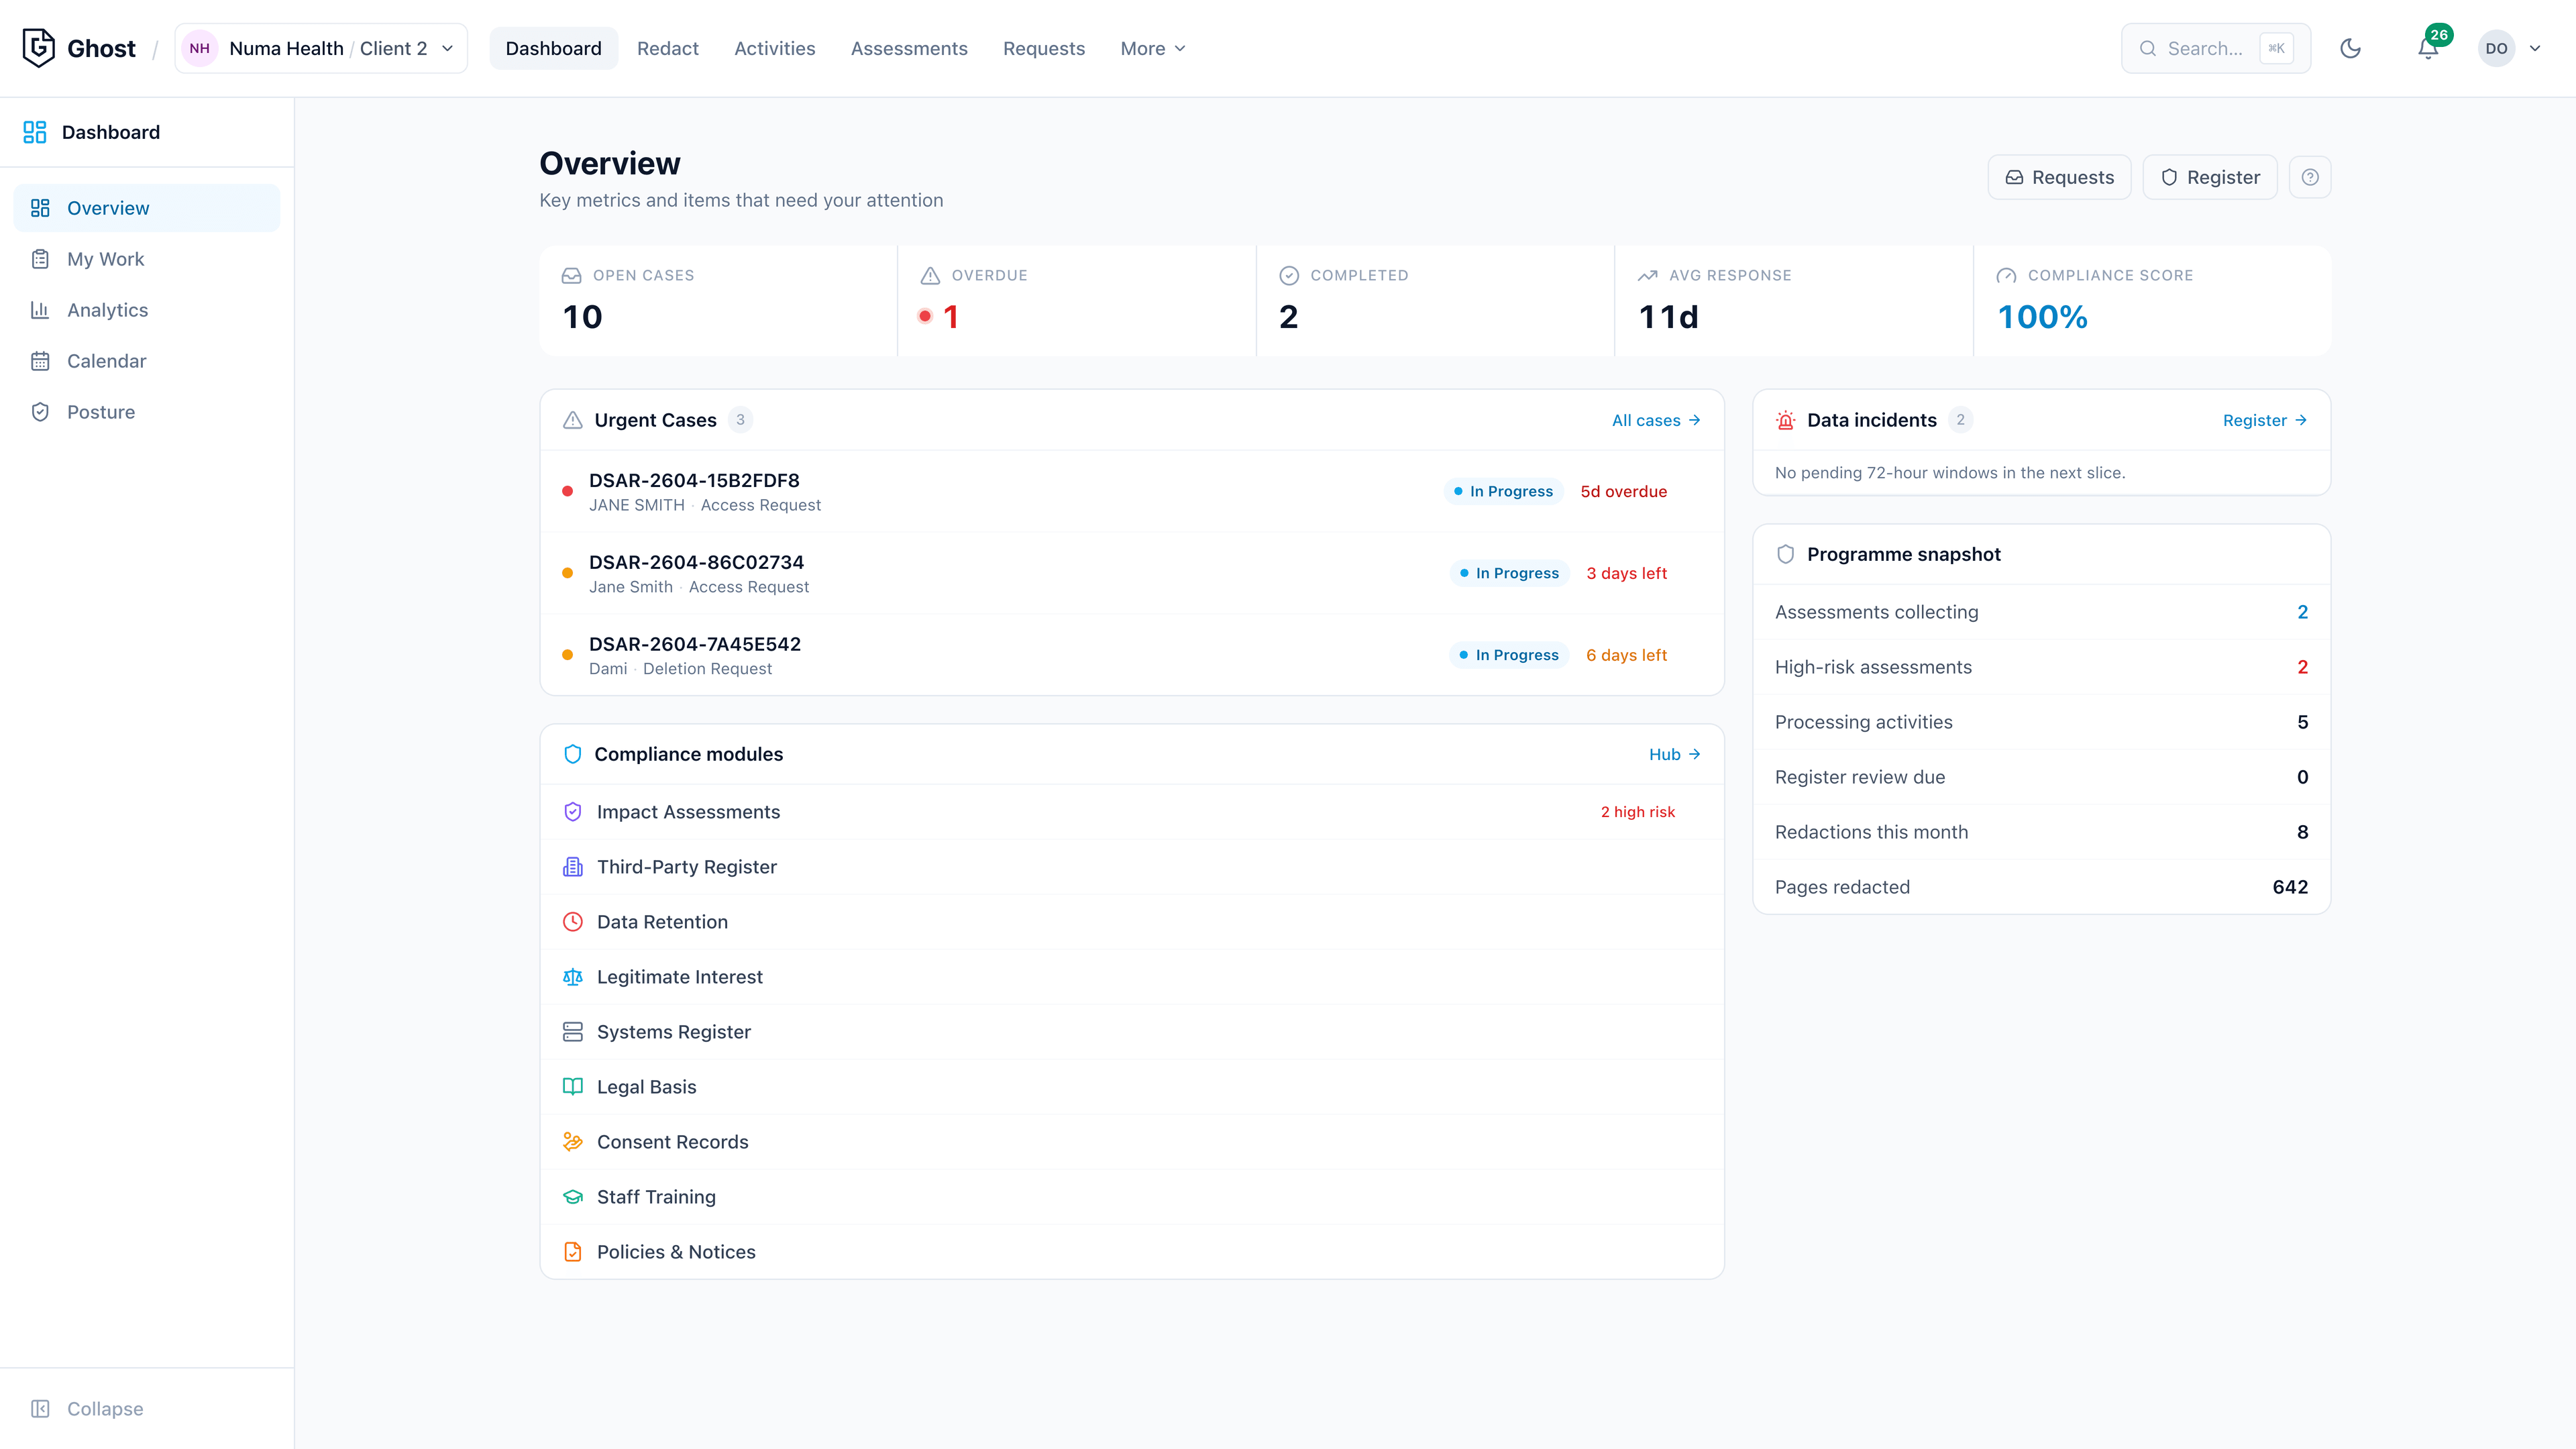Click the 6 days left label

1626,655
